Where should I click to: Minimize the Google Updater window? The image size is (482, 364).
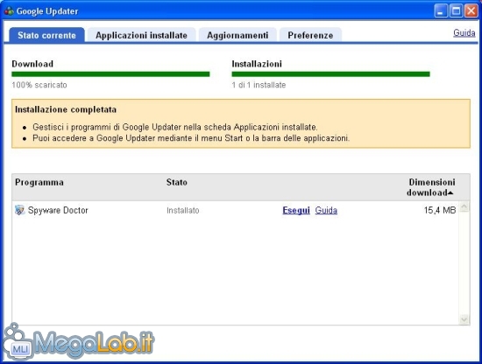pos(441,11)
